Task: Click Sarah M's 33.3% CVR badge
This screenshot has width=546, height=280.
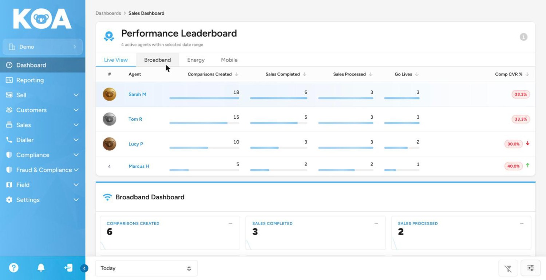Action: click(521, 94)
